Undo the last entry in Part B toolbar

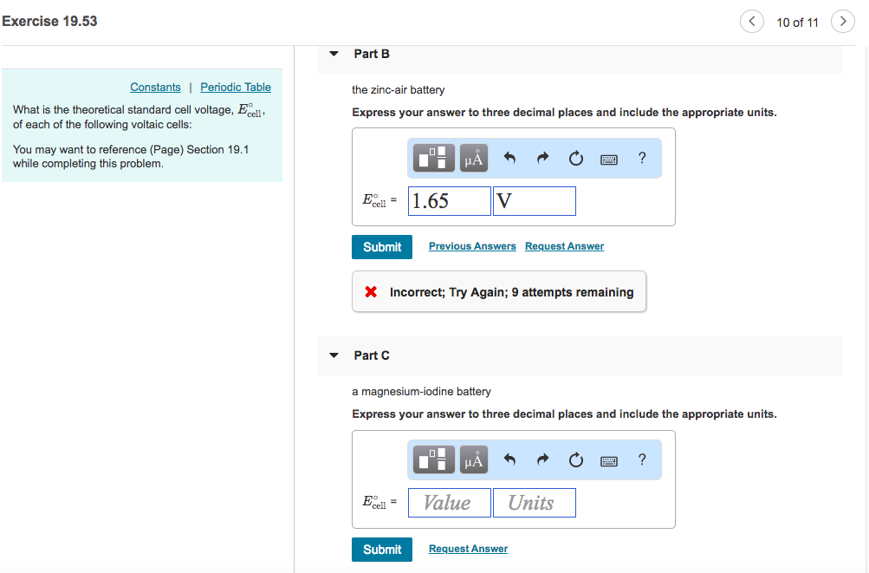point(509,158)
